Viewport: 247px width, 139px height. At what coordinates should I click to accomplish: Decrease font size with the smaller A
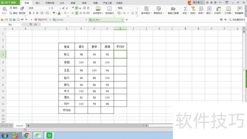click(67, 8)
